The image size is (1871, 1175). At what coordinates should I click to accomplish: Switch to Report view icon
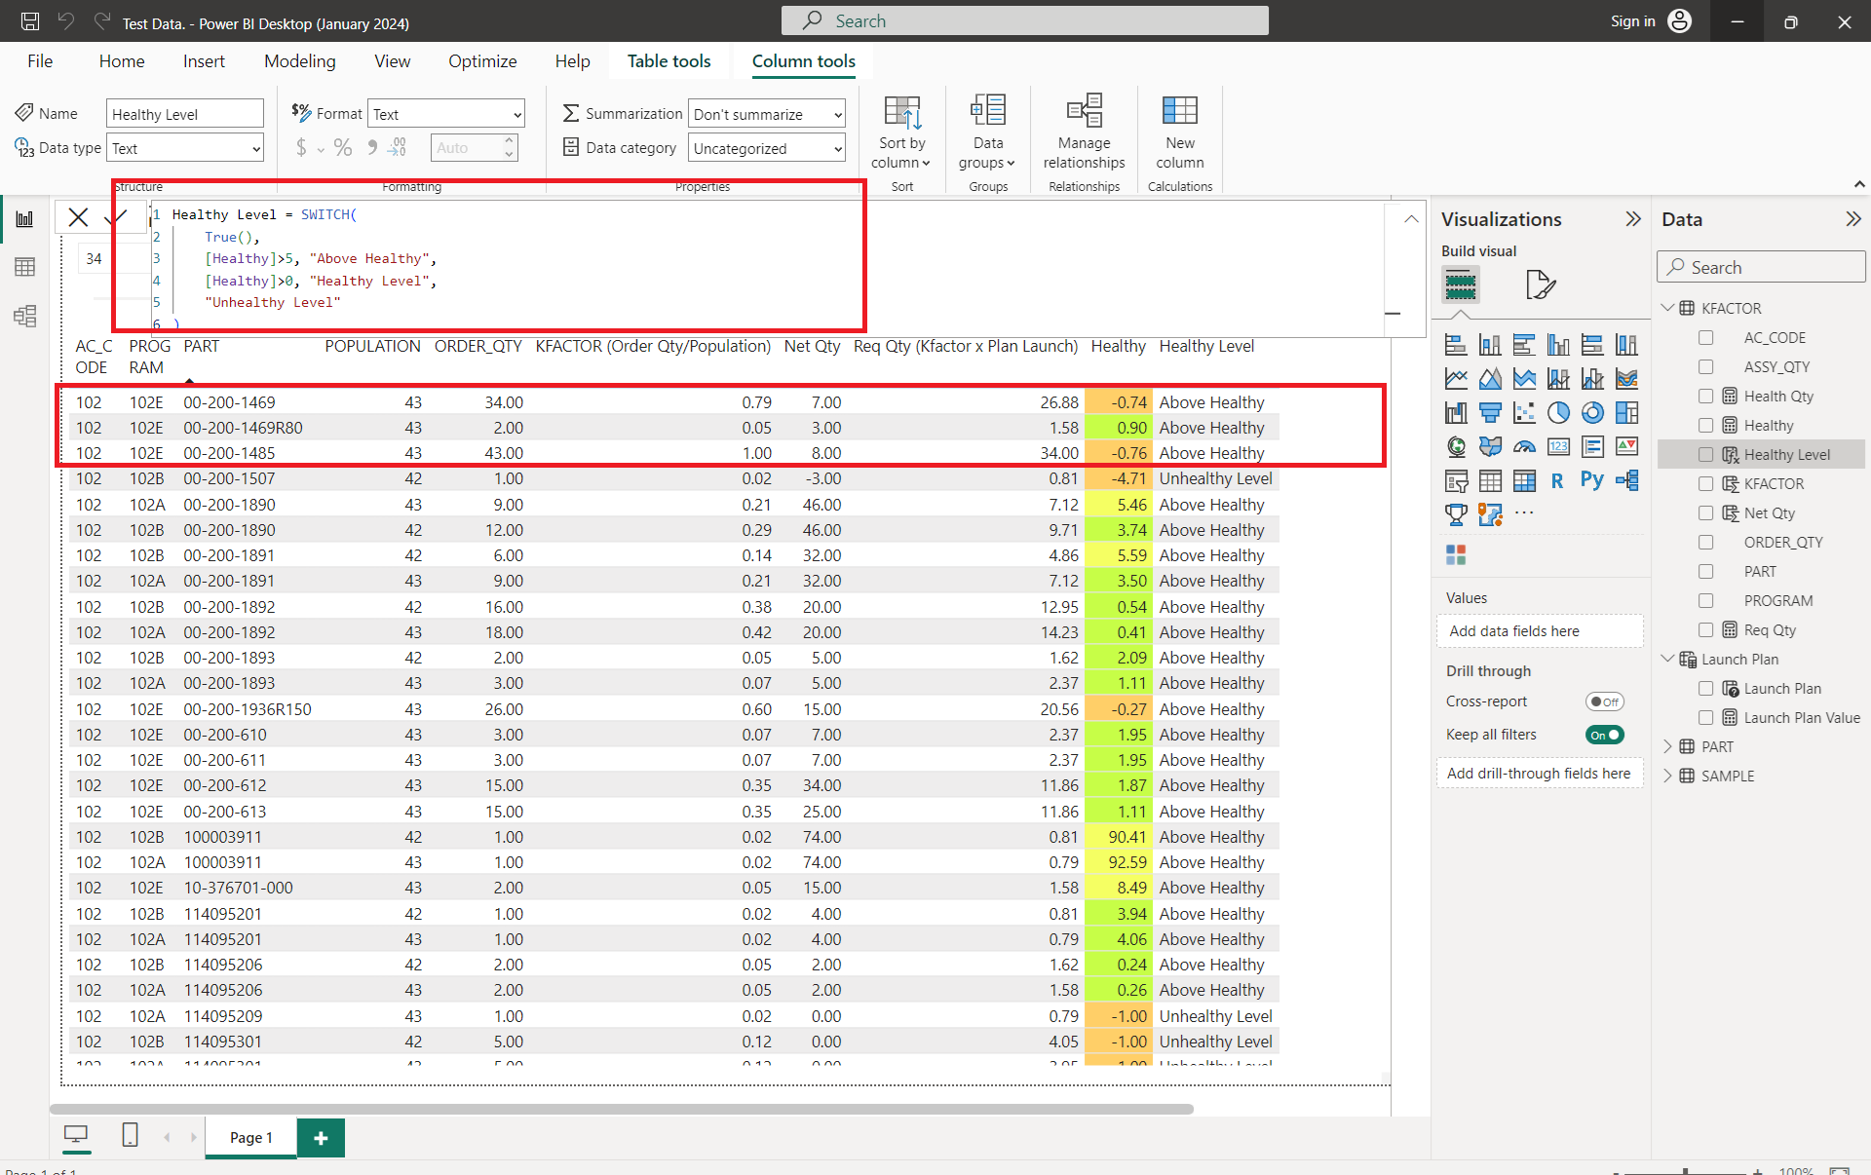pos(24,219)
